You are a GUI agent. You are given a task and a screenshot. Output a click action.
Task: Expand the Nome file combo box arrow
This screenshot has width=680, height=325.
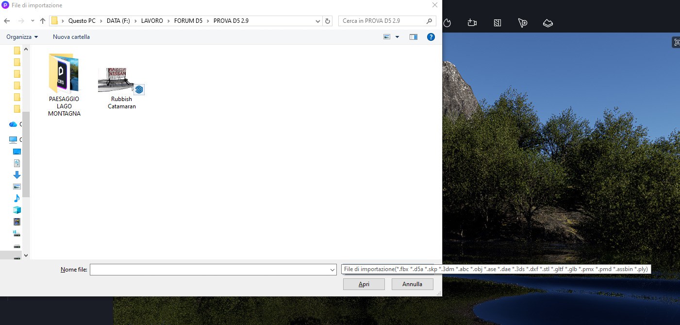(x=332, y=270)
